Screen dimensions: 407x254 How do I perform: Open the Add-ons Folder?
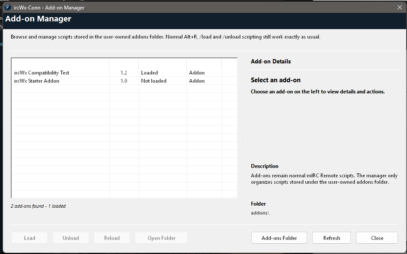(x=279, y=238)
